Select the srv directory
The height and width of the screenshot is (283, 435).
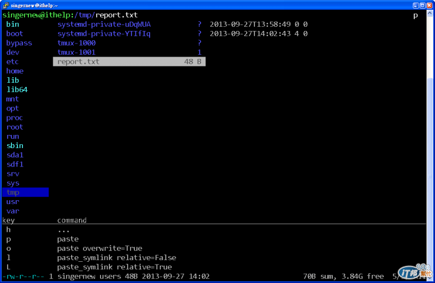point(13,174)
